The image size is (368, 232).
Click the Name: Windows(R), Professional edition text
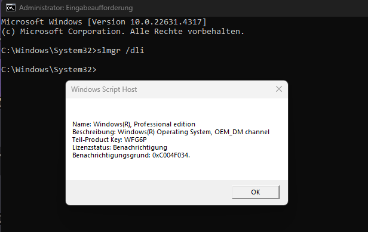click(x=134, y=124)
